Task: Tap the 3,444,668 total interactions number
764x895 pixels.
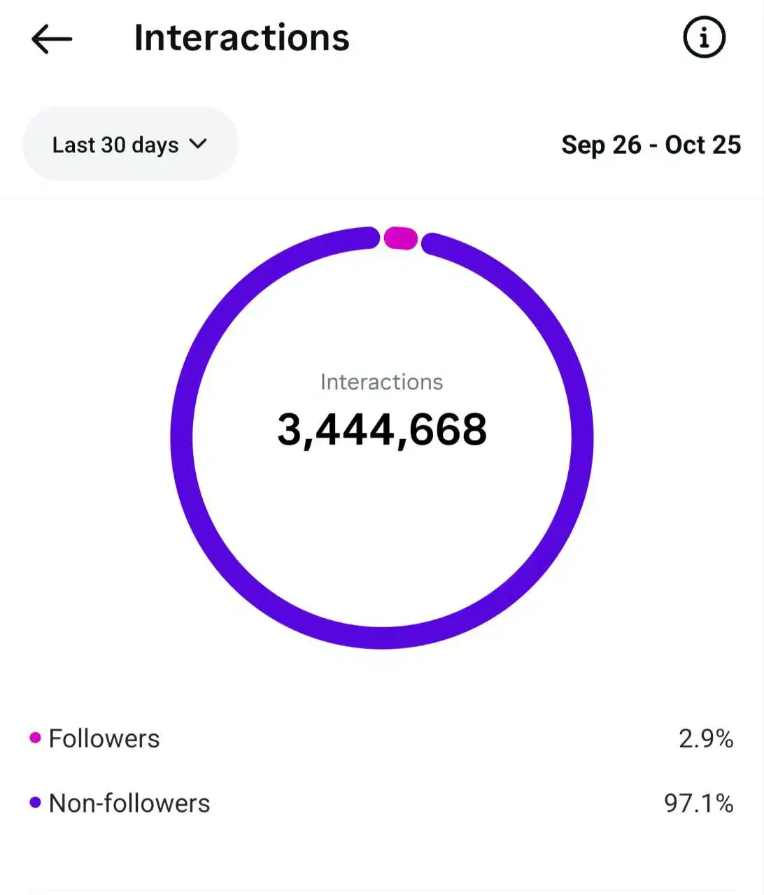Action: 382,429
